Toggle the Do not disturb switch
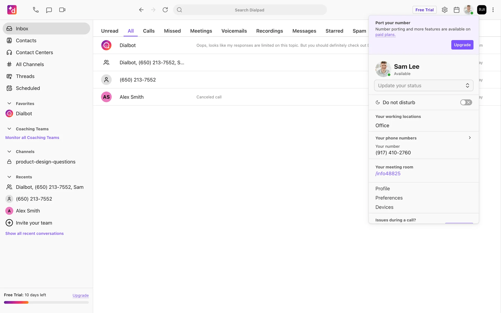This screenshot has height=313, width=501. [466, 103]
